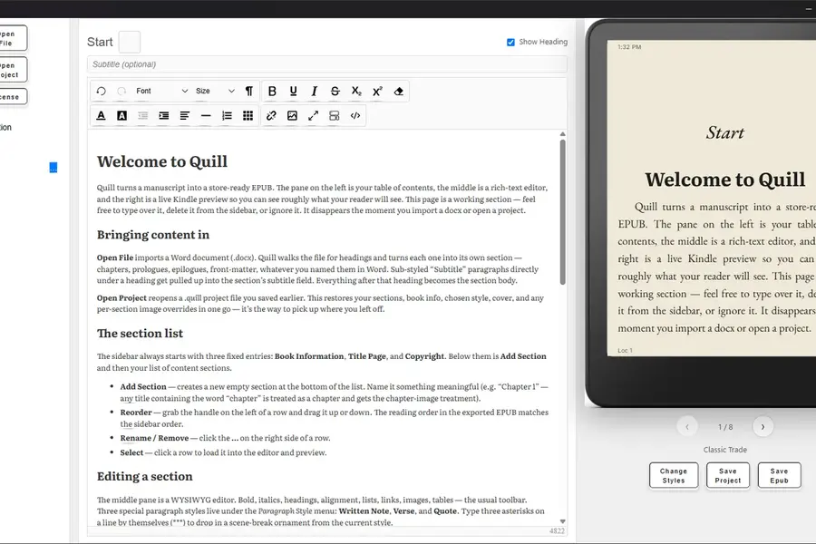Apply strikethrough to text
Image resolution: width=816 pixels, height=544 pixels.
[x=335, y=91]
